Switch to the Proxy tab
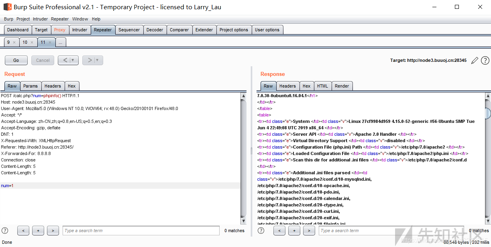Image resolution: width=491 pixels, height=247 pixels. click(59, 30)
